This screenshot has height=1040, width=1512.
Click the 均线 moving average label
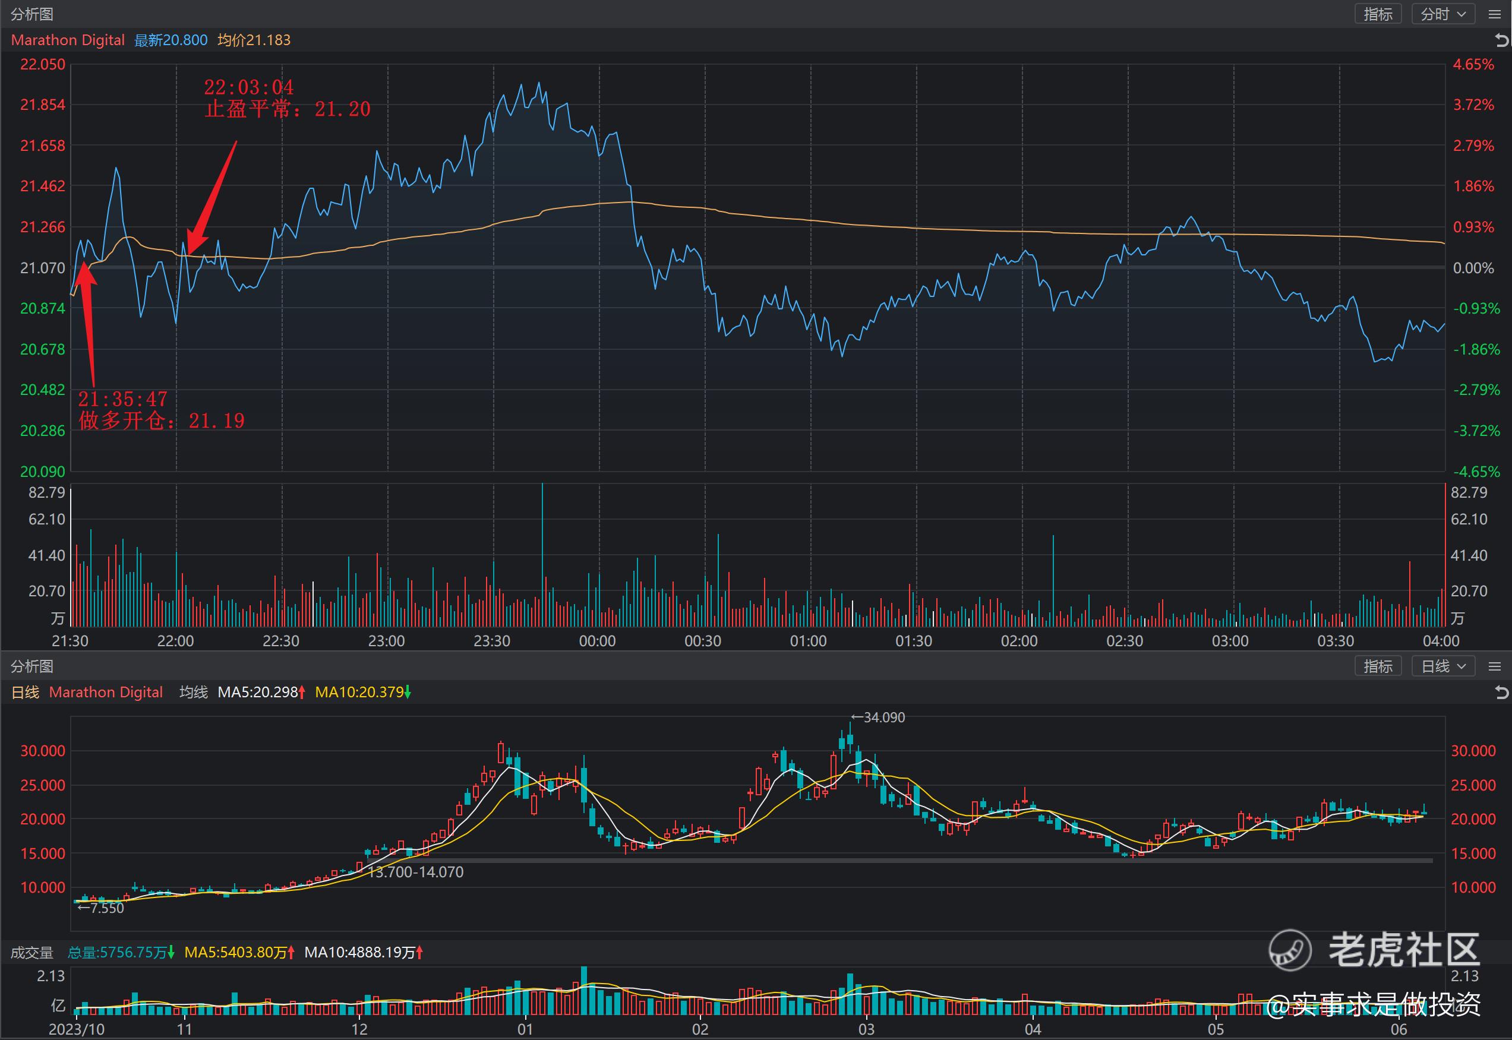[x=194, y=693]
